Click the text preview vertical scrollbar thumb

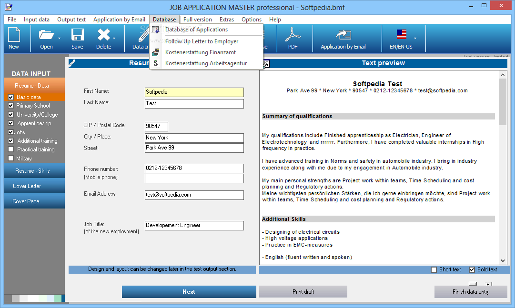tap(503, 102)
